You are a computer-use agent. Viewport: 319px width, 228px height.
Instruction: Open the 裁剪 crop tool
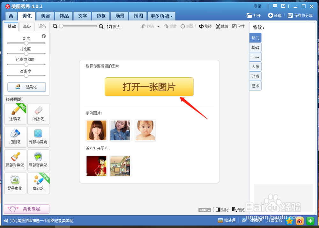coord(222,26)
